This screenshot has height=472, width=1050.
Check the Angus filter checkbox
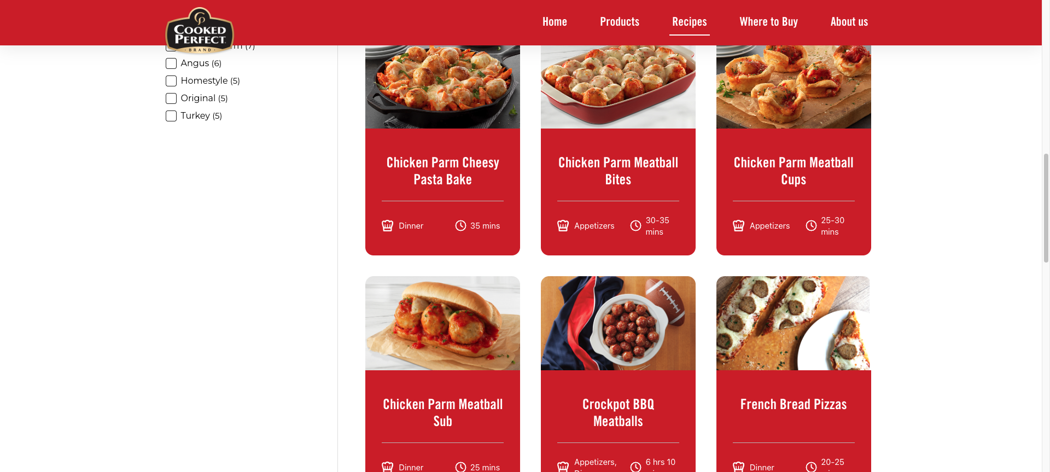click(171, 63)
